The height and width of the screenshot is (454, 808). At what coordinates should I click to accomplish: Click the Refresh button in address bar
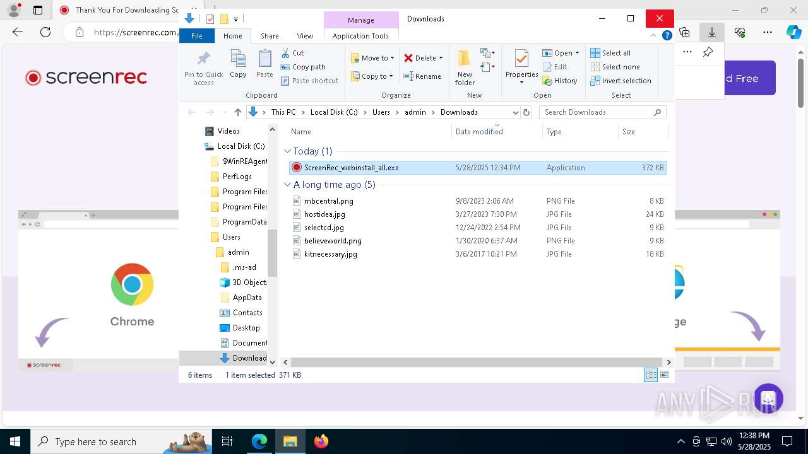pyautogui.click(x=526, y=112)
